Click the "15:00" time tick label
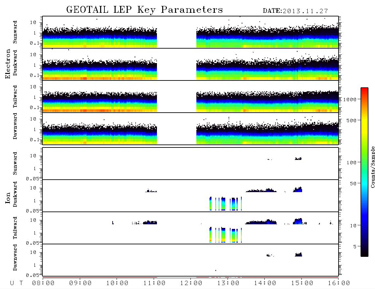This screenshot has width=375, height=289. point(302,283)
